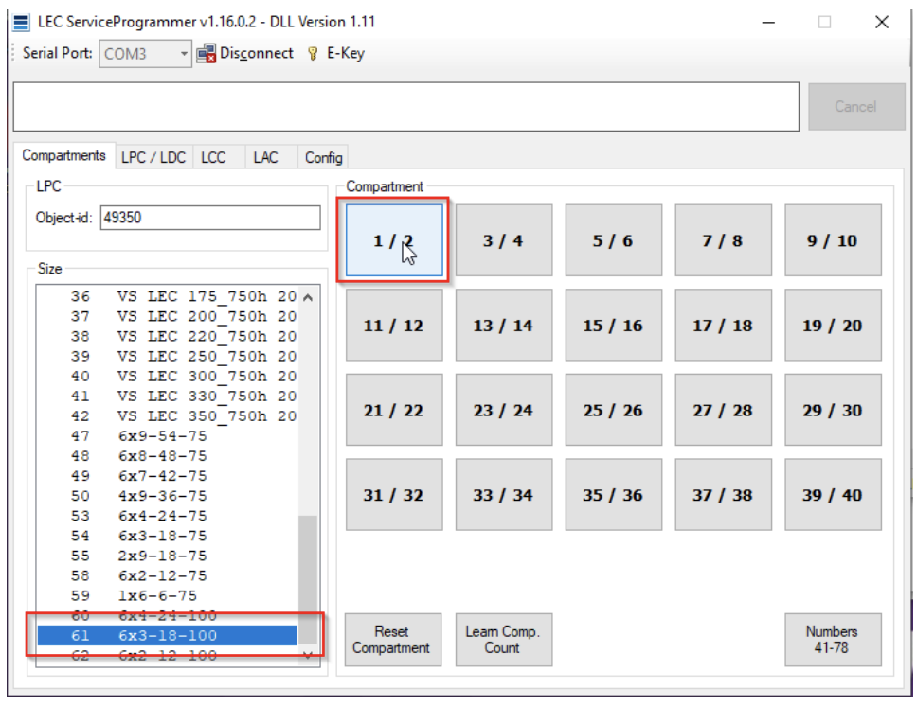
Task: Select compartment 1 / 2
Action: pos(394,240)
